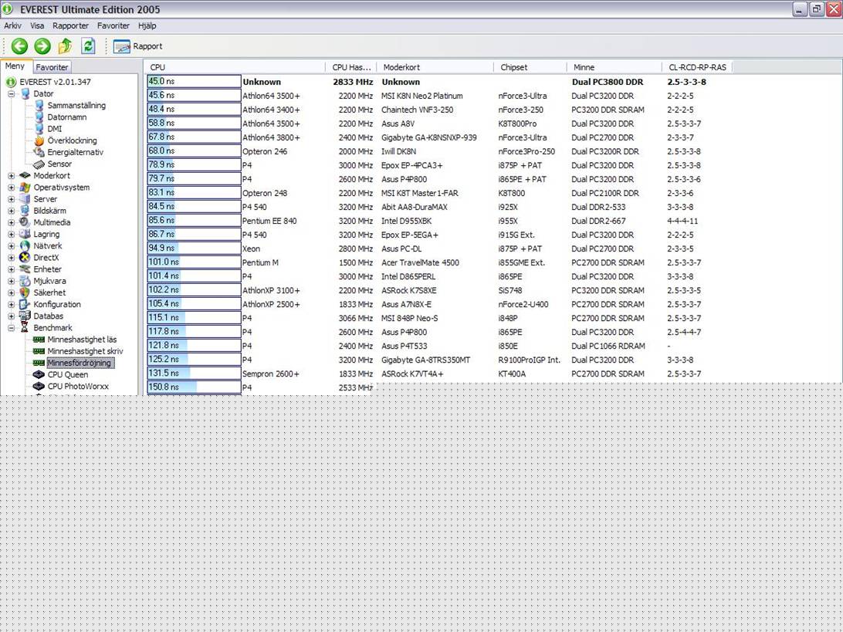Click the DirectX icon
The image size is (843, 632).
pos(25,258)
